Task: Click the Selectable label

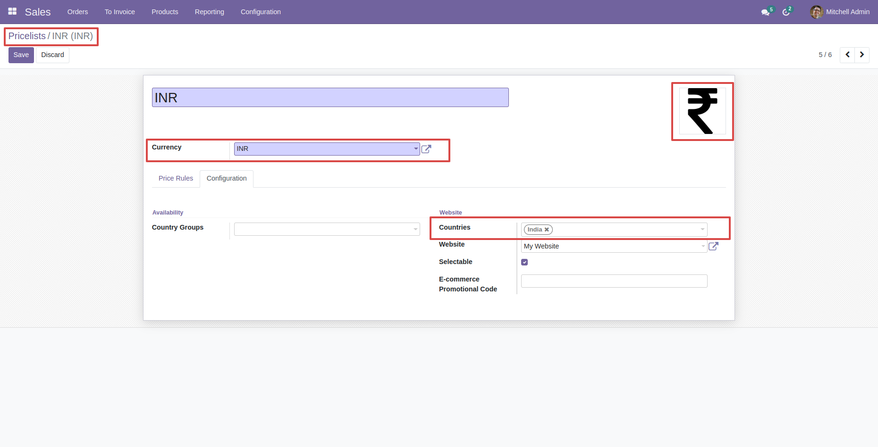Action: (x=456, y=262)
